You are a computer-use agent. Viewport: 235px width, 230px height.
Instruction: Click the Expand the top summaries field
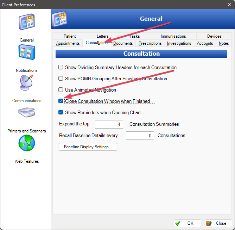pyautogui.click(x=109, y=124)
